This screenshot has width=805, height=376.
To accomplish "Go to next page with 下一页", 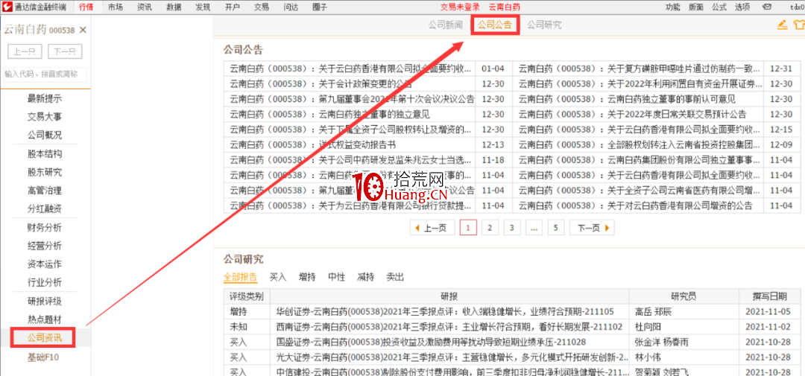I will click(x=592, y=228).
